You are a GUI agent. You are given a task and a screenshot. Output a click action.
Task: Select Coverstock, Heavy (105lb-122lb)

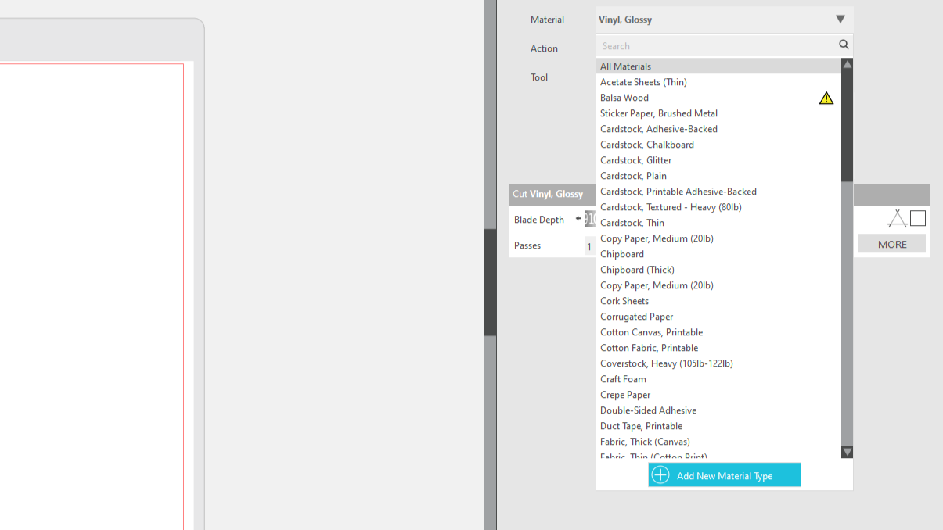point(718,363)
